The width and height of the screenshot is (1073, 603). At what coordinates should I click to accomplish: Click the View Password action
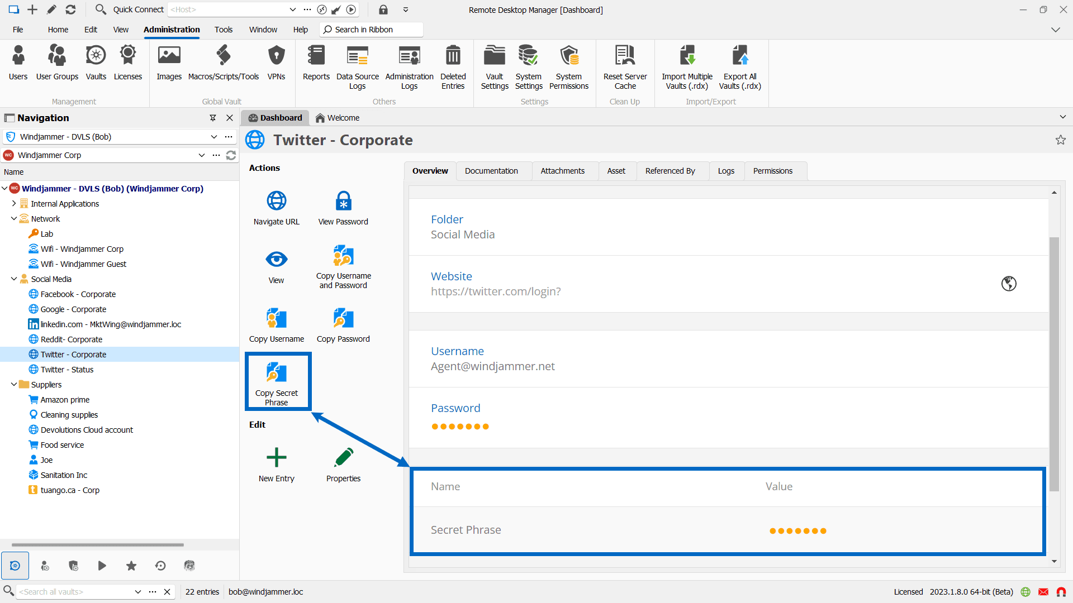click(343, 208)
